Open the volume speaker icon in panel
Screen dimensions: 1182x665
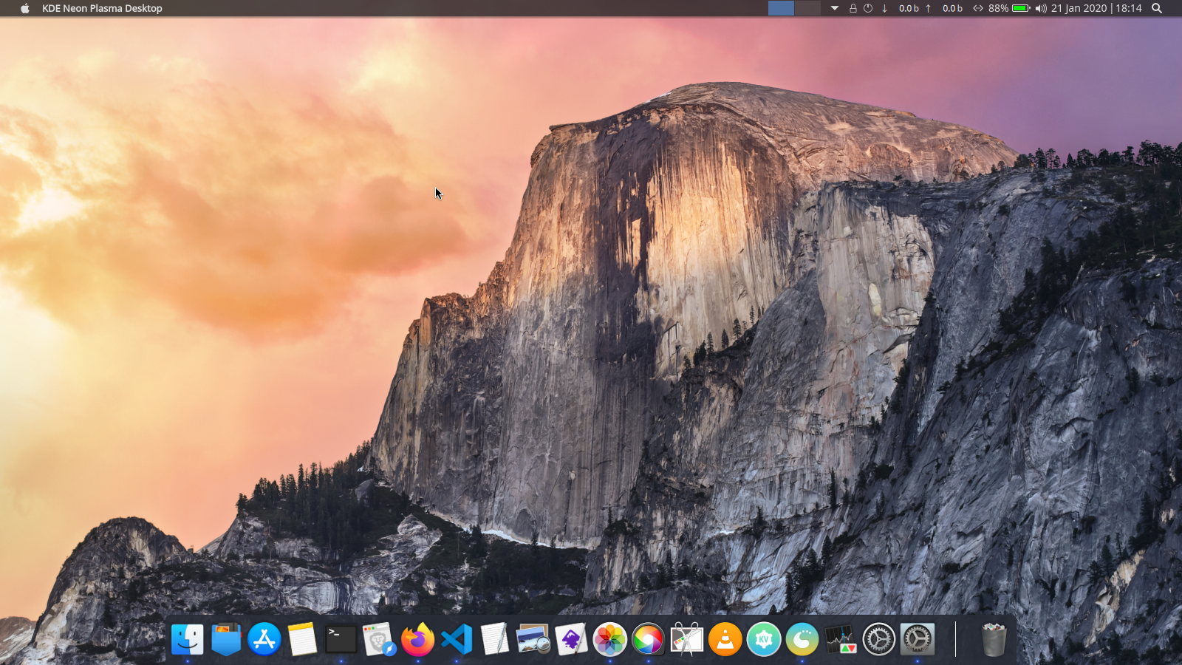[x=1041, y=8]
